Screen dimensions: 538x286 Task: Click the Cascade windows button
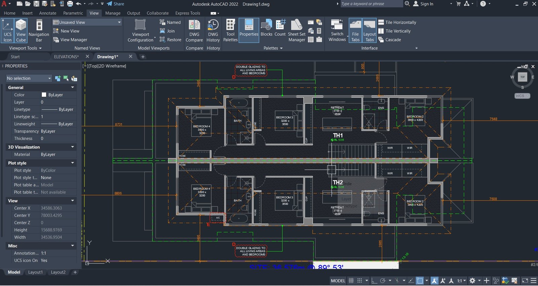tap(389, 40)
